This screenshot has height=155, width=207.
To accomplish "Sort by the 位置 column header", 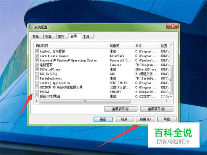I will pyautogui.click(x=164, y=46).
